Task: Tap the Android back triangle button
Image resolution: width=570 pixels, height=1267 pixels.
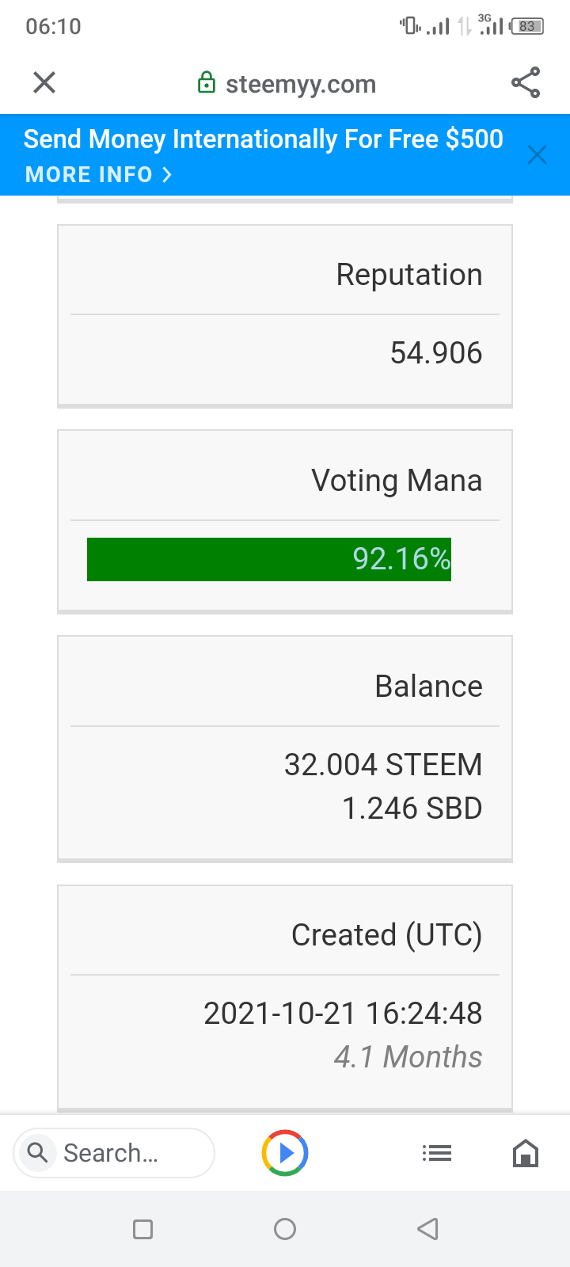Action: point(427,1229)
